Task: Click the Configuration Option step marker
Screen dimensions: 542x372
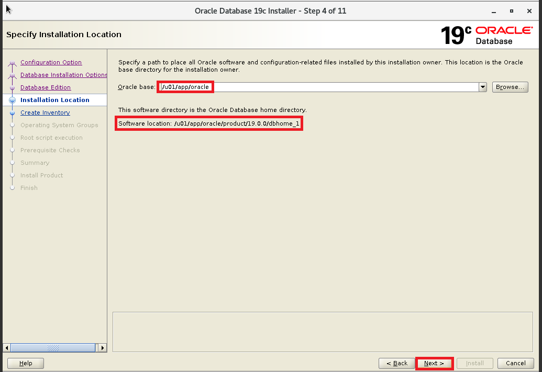Action: (13, 63)
